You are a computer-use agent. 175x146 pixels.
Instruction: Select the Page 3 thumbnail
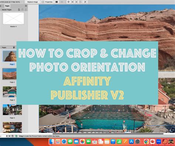click(x=10, y=92)
